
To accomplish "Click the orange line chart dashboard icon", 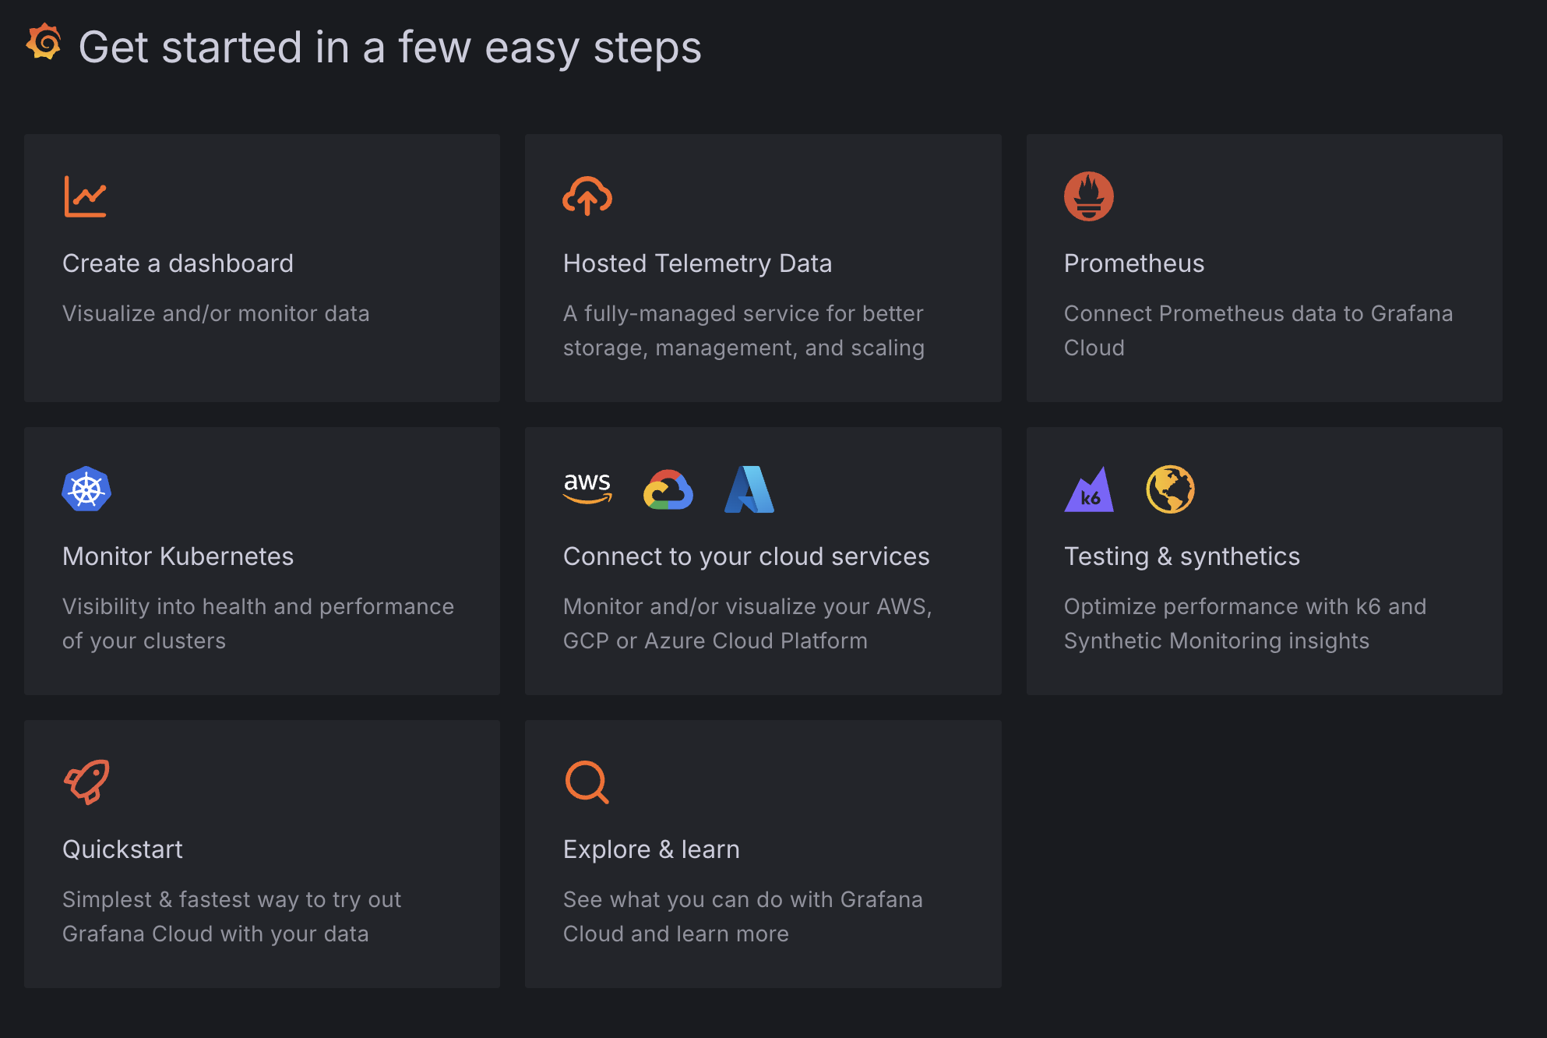I will pos(85,196).
